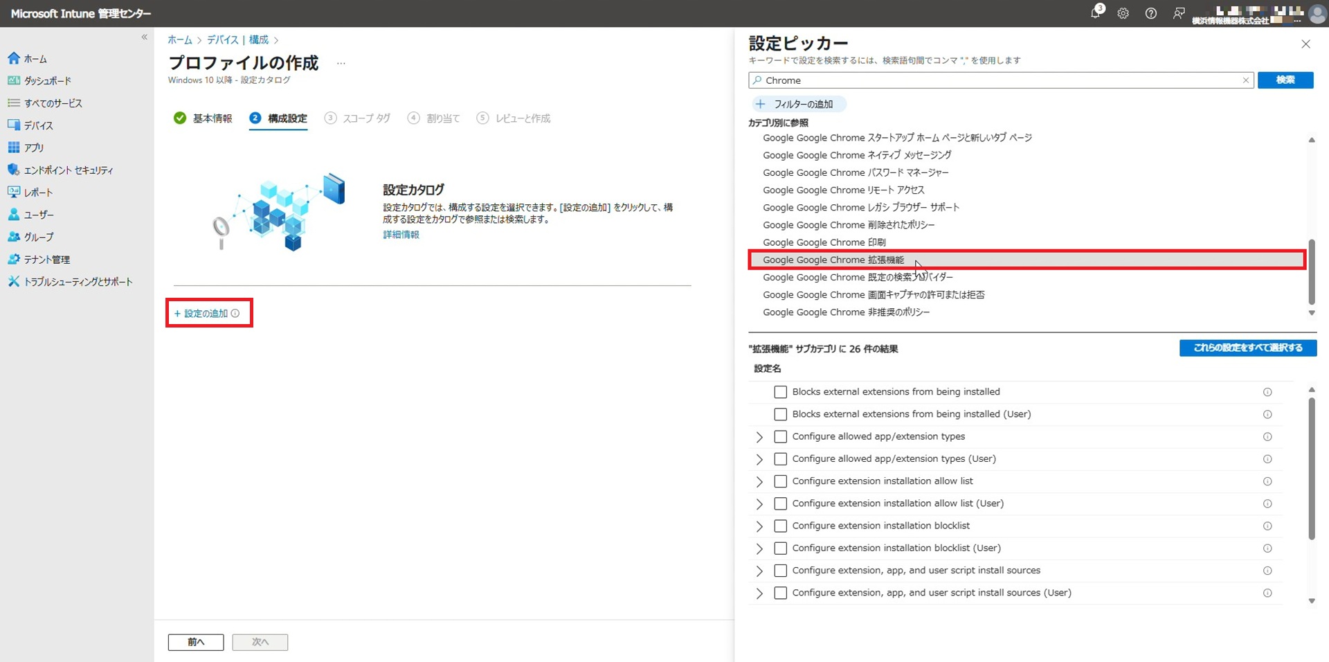Image resolution: width=1329 pixels, height=662 pixels.
Task: Click info icon for Configure extension installation blocklist
Action: point(1267,526)
